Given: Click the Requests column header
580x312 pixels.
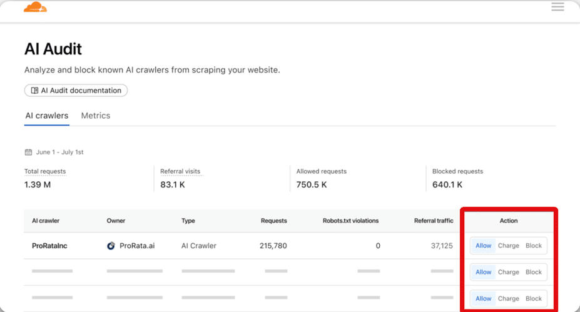Looking at the screenshot, I should [x=273, y=221].
